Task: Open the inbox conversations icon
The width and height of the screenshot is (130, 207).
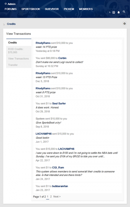Action: pos(114,12)
